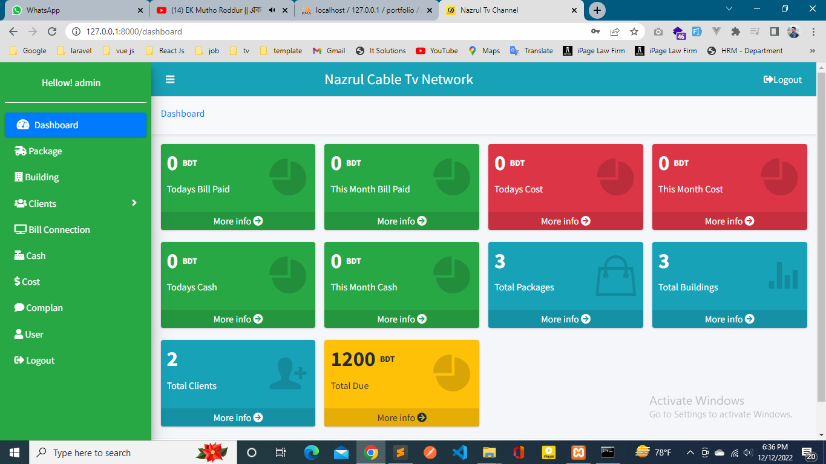Show More info for Total Buildings

[730, 319]
